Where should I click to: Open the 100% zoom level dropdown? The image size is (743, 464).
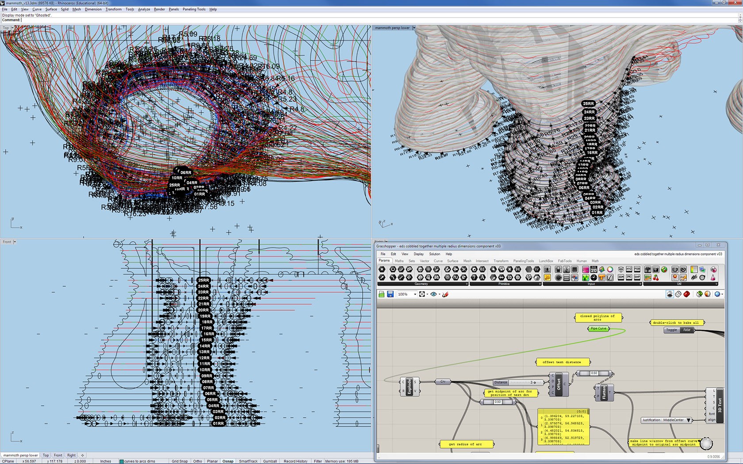415,294
